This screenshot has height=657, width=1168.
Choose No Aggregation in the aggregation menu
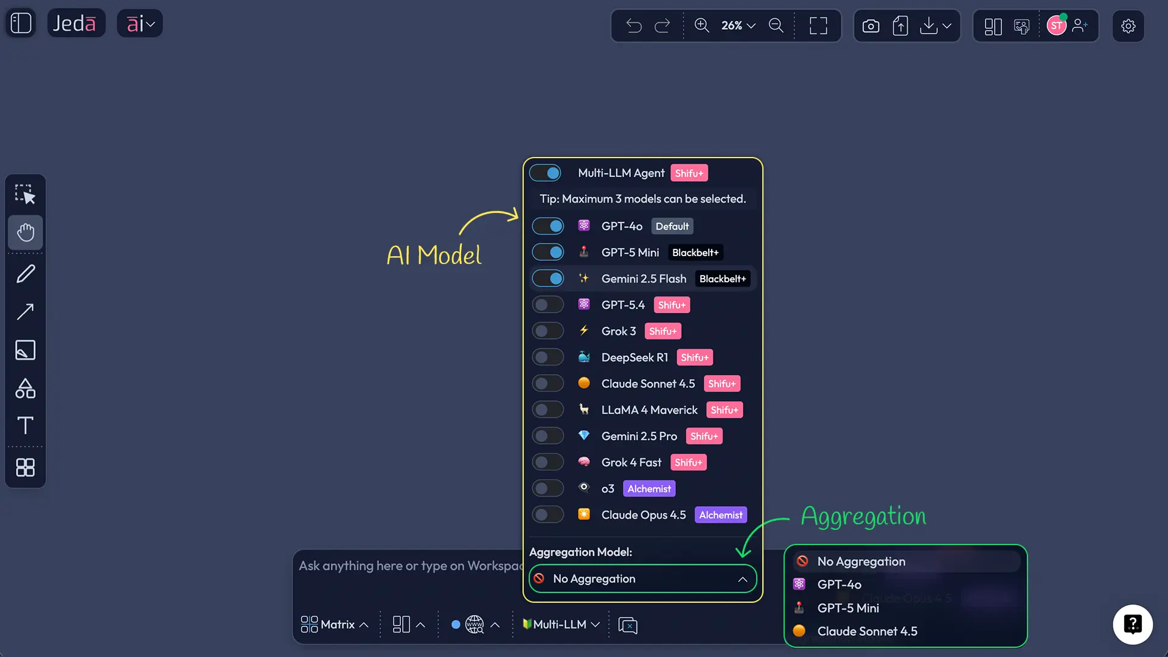(861, 561)
